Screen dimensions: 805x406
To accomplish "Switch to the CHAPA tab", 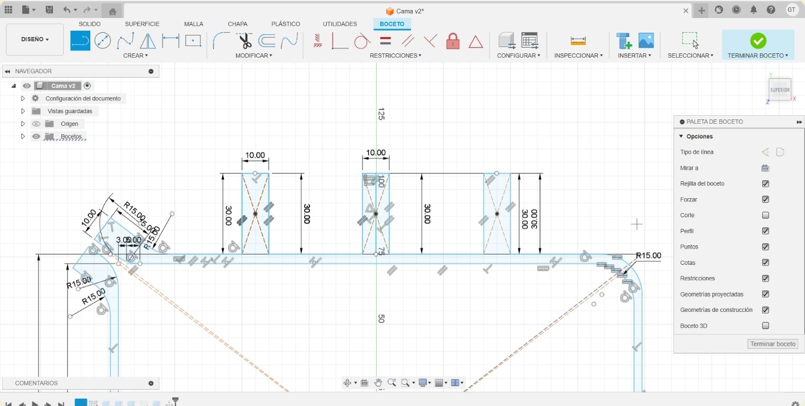I will tap(238, 24).
